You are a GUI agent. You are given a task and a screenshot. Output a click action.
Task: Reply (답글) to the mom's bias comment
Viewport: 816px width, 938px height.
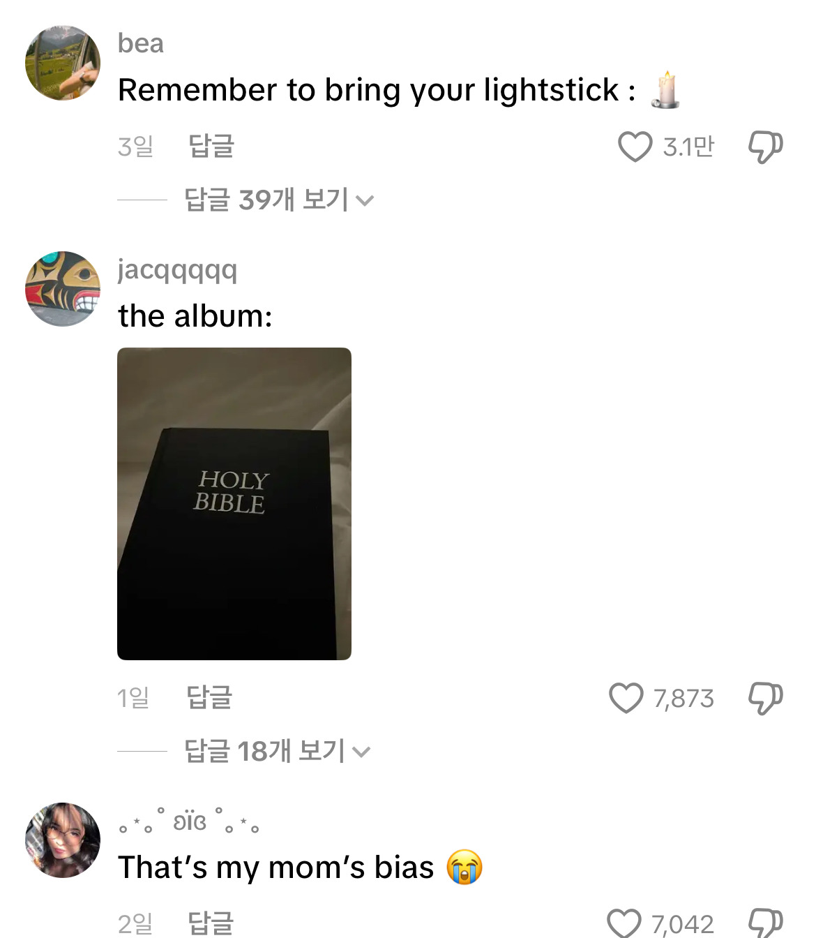(x=211, y=923)
